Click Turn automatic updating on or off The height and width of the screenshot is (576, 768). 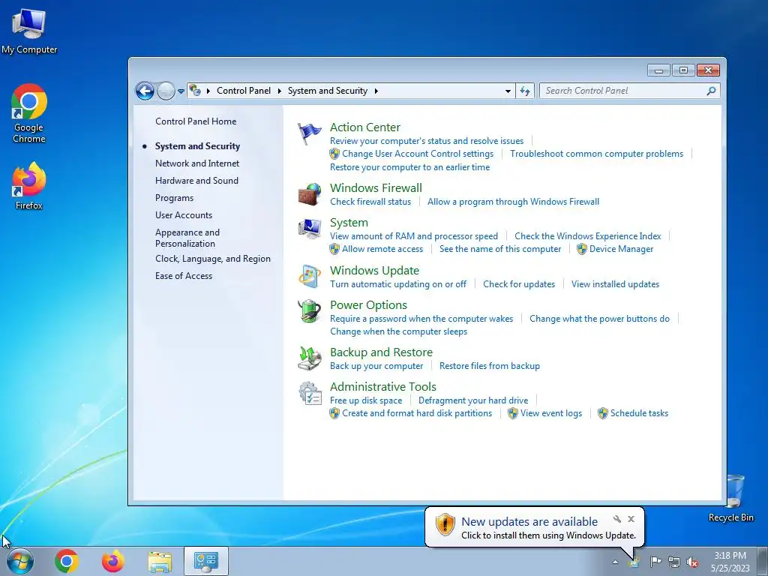[x=398, y=284]
